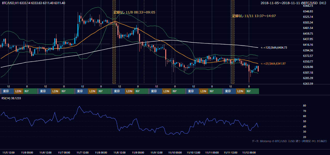Click price axis value 6328.98

(308, 67)
